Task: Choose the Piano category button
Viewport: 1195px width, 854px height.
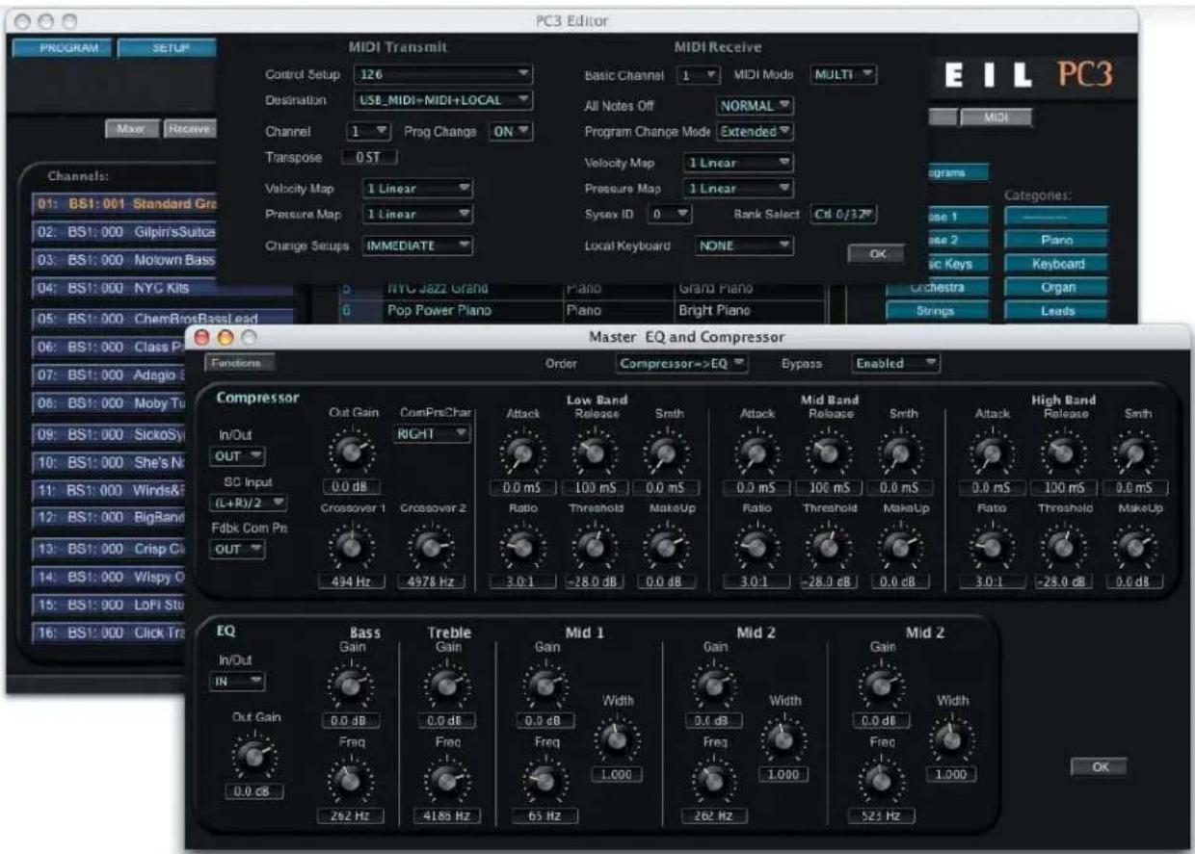Action: click(x=1056, y=240)
